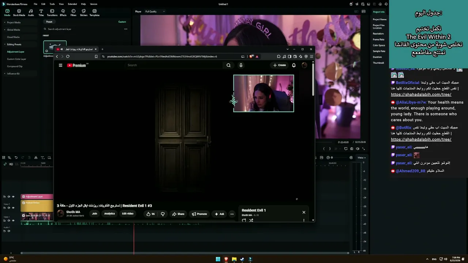This screenshot has height=263, width=468.
Task: Reload the YouTube page in browser
Action: (68, 56)
